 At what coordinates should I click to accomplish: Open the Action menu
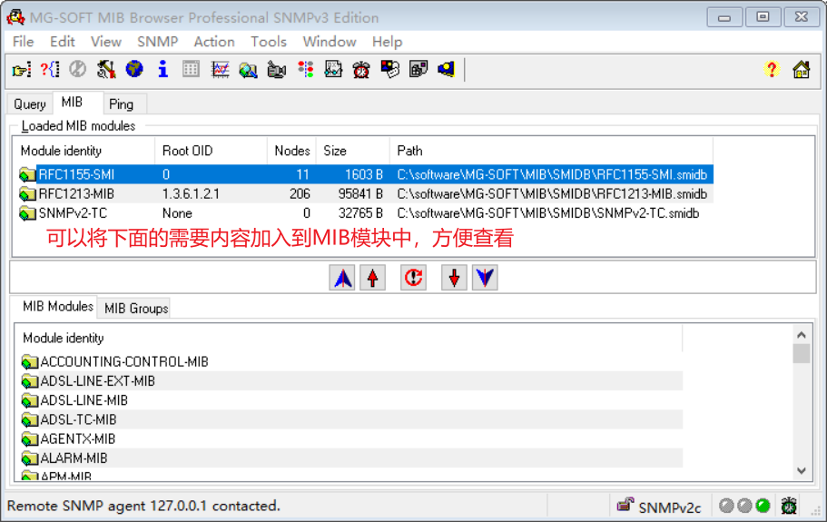click(214, 42)
